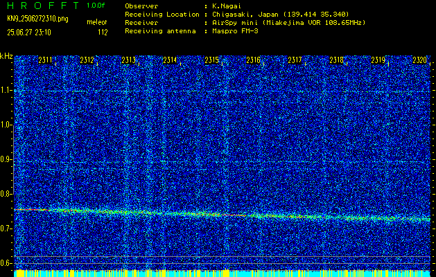Click the 2319 time marker
Image resolution: width=436 pixels, height=277 pixels.
[x=378, y=60]
